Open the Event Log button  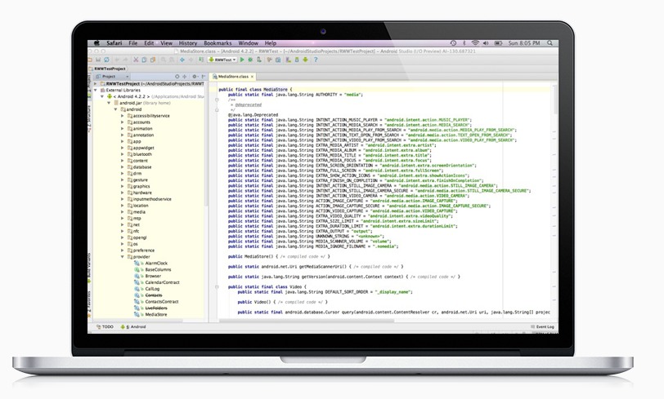pyautogui.click(x=542, y=326)
